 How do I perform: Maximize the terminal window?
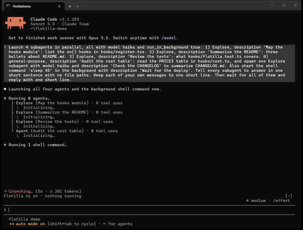pyautogui.click(x=283, y=5)
